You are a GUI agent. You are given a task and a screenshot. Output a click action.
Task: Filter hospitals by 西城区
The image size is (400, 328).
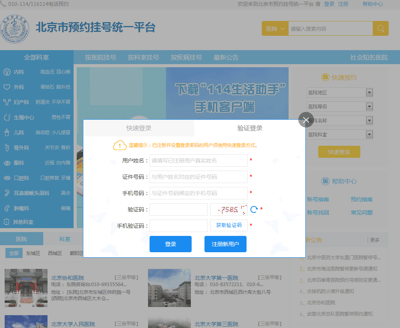[55, 253]
